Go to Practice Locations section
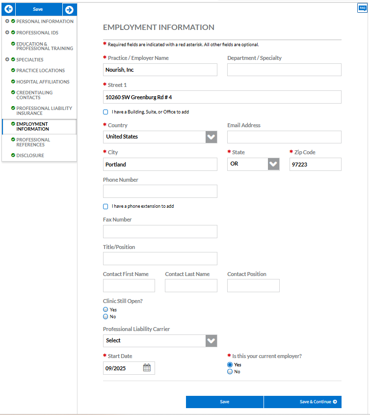Viewport: 370px width, 415px height. click(40, 71)
